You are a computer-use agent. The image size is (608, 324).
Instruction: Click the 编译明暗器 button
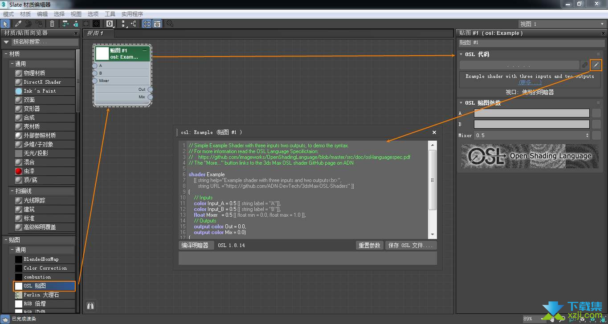pos(196,245)
